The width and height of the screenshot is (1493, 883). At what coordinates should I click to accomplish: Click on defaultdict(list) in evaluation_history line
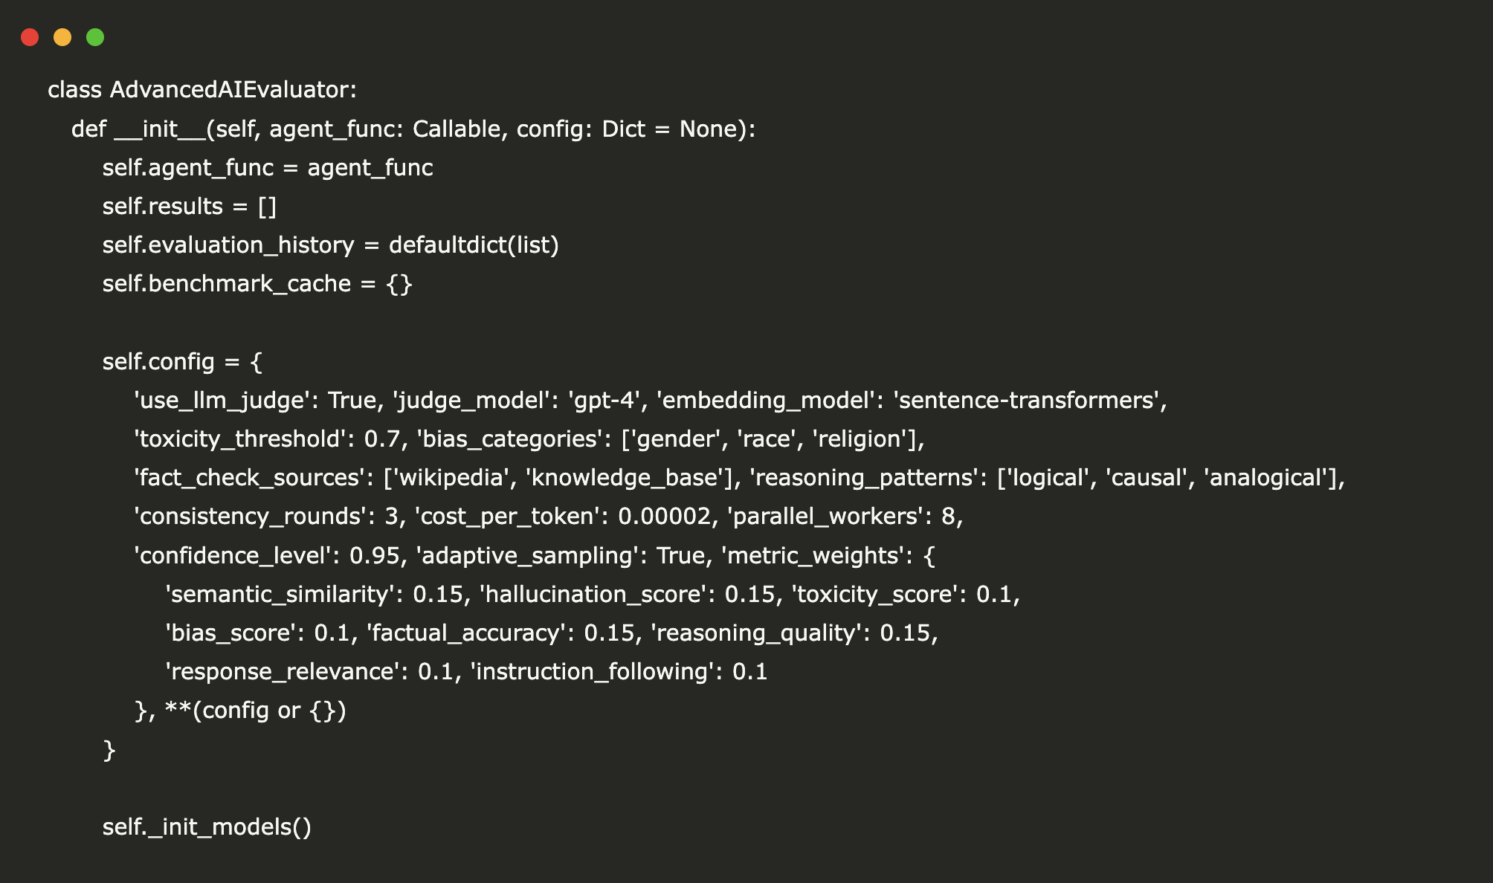pyautogui.click(x=474, y=245)
